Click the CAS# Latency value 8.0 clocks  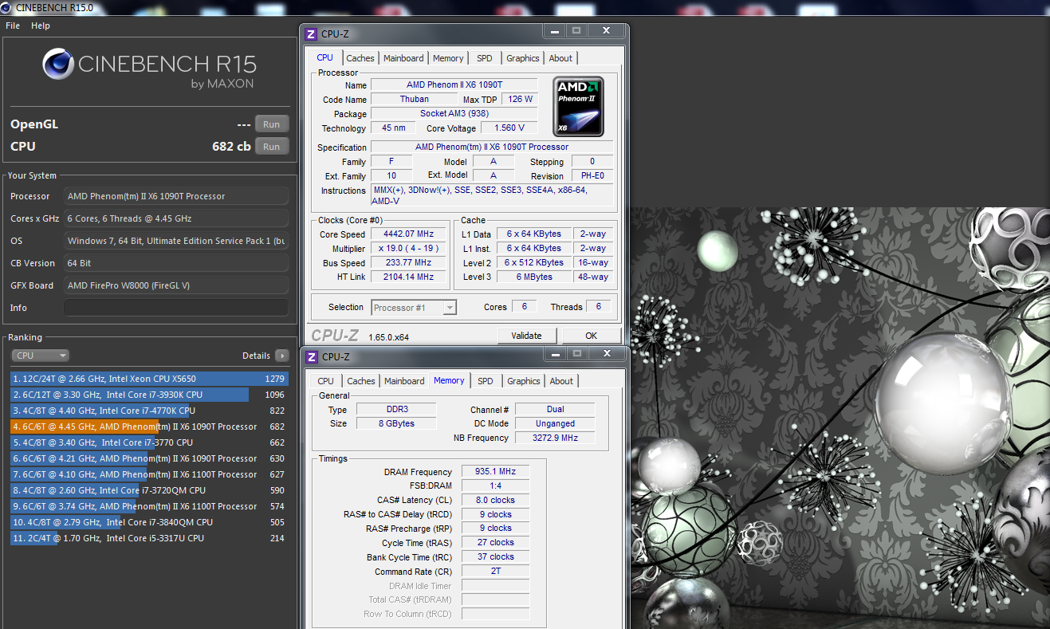(x=495, y=500)
